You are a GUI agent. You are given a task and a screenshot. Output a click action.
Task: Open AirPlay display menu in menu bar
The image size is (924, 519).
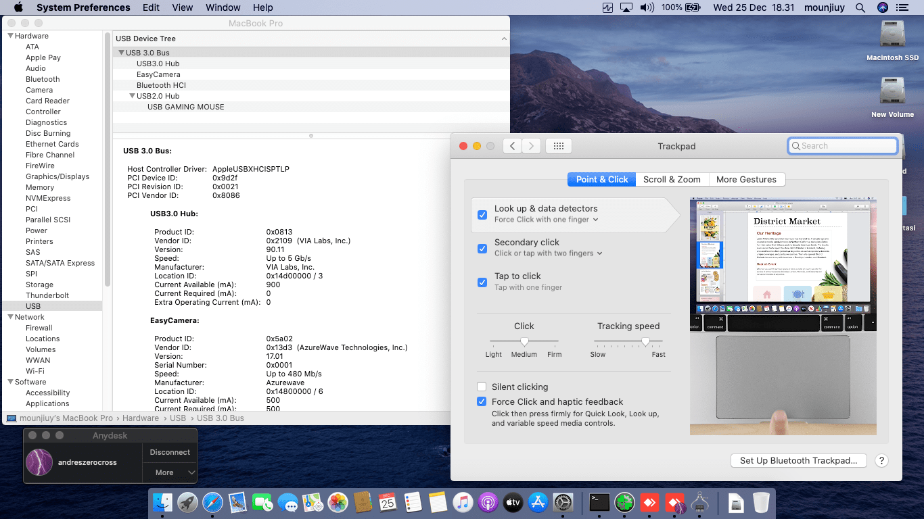coord(626,7)
